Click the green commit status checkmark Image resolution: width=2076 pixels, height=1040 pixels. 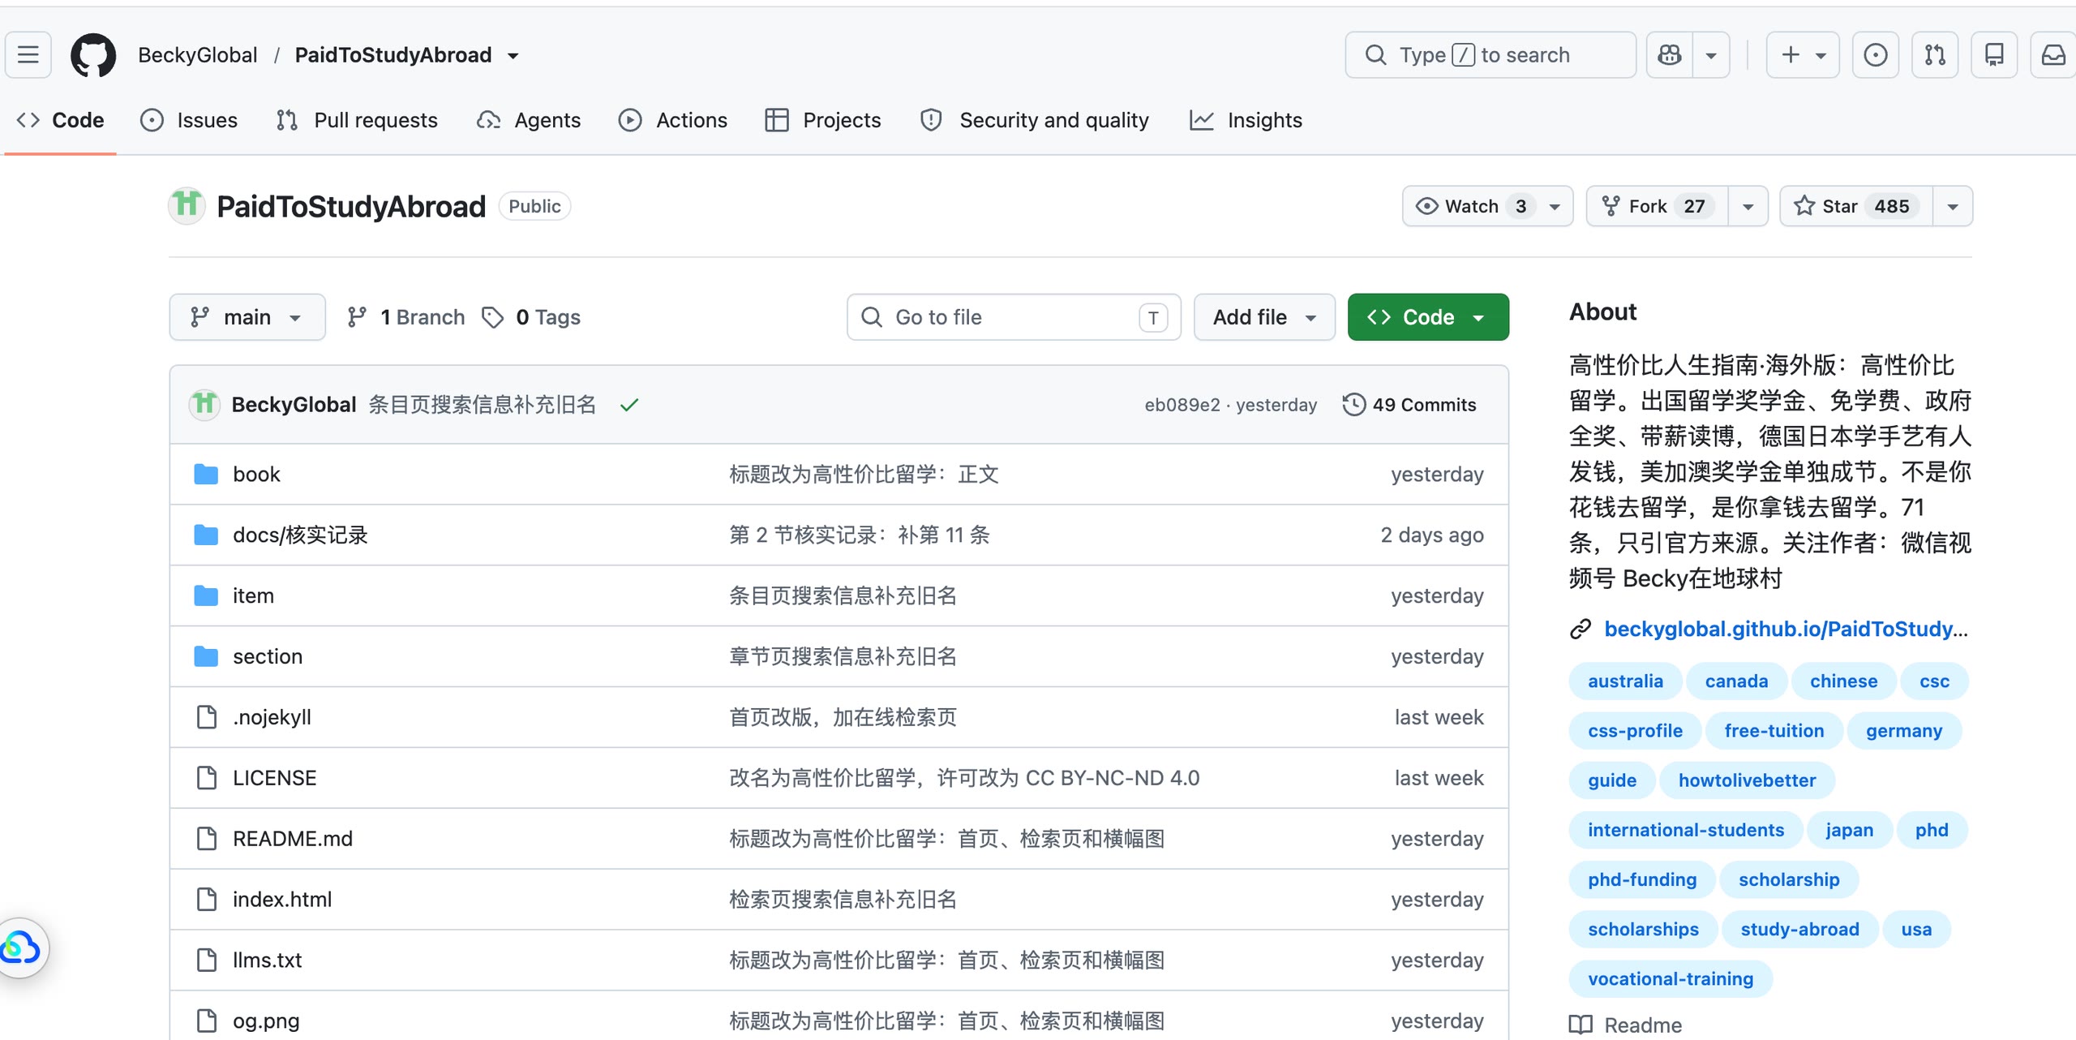[x=629, y=405]
